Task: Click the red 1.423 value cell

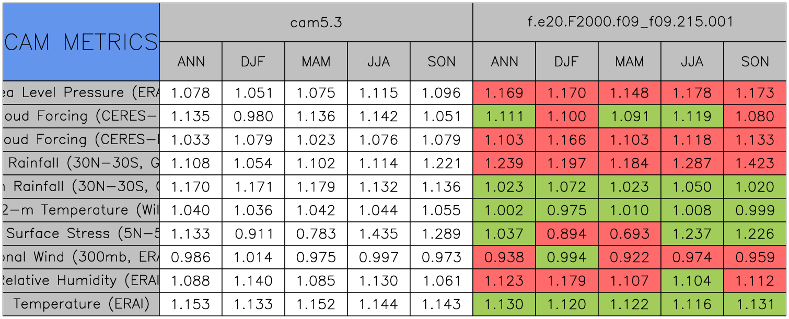Action: [x=755, y=163]
